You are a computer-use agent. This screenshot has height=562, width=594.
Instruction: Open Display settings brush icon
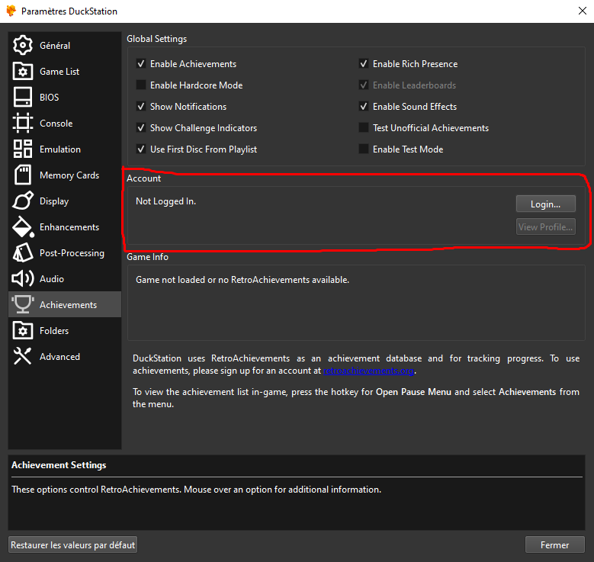pyautogui.click(x=23, y=201)
